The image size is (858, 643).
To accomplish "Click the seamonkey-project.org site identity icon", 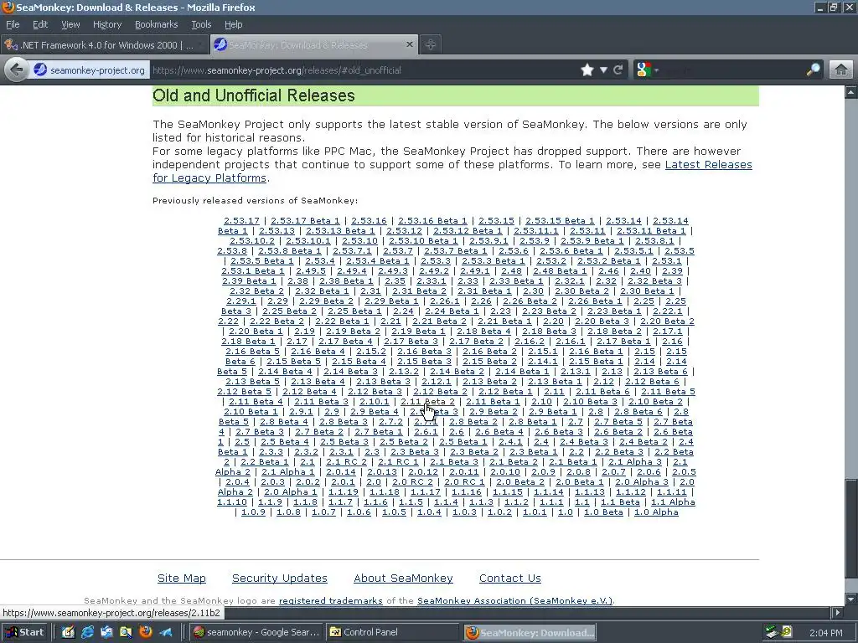I will [x=40, y=70].
